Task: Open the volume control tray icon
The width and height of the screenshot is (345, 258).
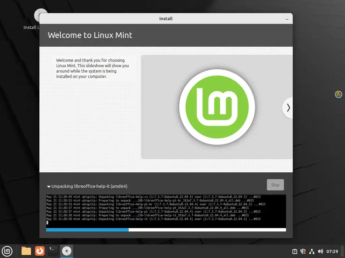Action: click(320, 251)
